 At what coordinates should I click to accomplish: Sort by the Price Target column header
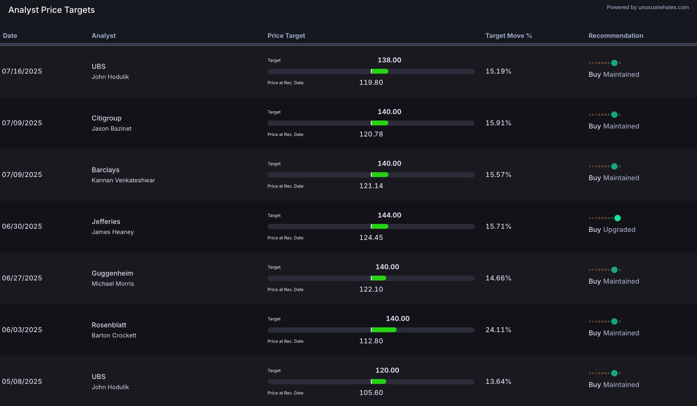pos(286,36)
